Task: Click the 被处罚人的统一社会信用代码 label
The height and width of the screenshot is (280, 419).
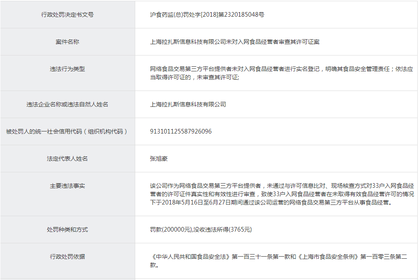Action: coord(67,131)
